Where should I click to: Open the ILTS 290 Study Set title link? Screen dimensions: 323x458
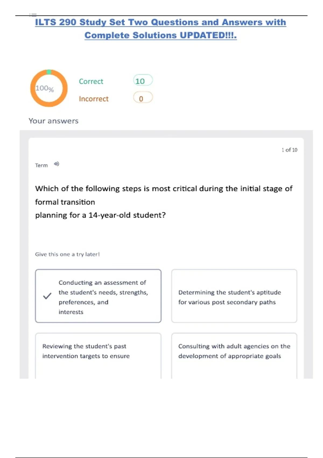(160, 22)
